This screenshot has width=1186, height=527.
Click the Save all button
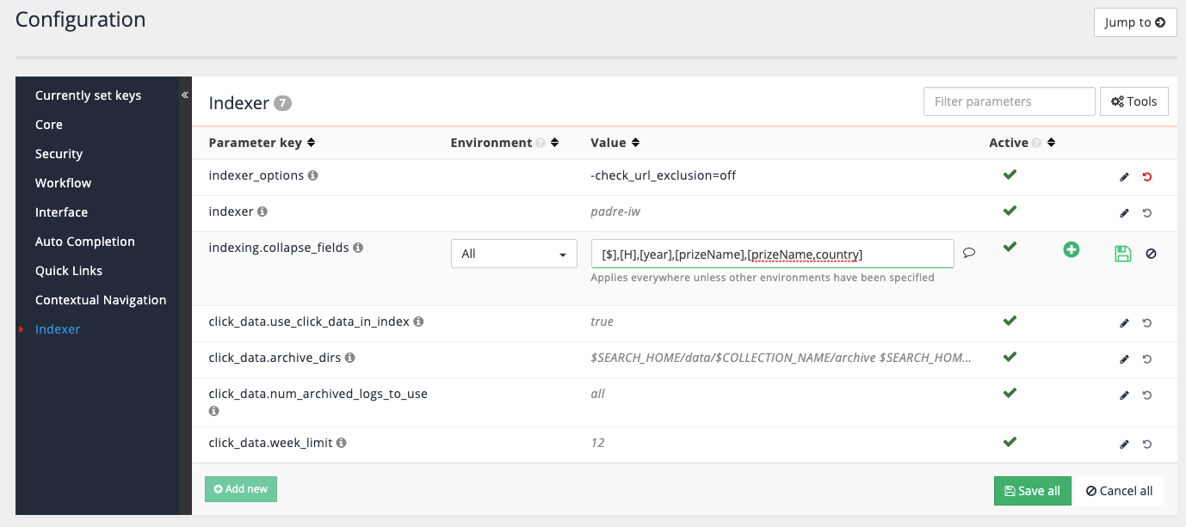point(1032,490)
